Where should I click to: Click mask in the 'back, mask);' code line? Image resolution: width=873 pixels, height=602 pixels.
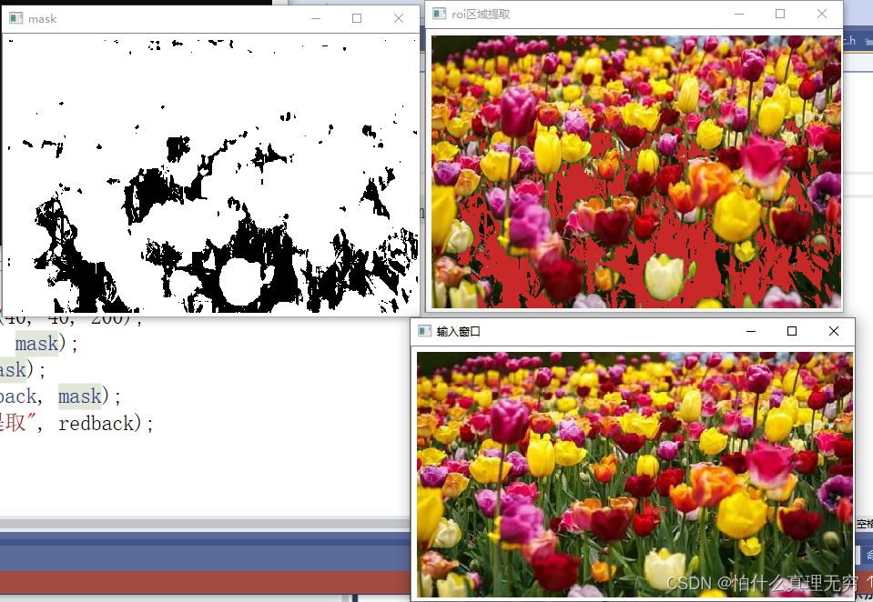coord(80,396)
